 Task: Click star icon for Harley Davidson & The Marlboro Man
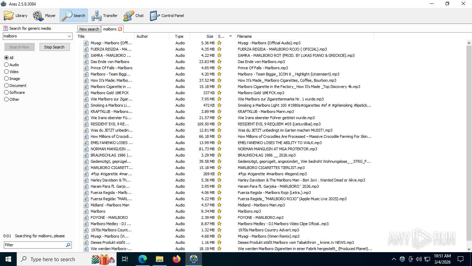coord(219,180)
